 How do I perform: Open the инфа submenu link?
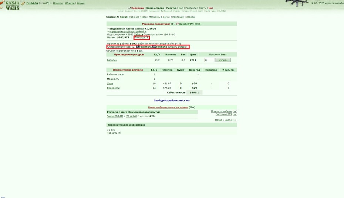[x=120, y=11]
